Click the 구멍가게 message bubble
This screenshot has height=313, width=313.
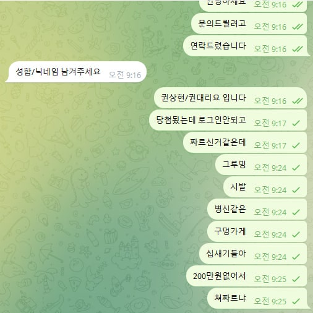click(257, 231)
